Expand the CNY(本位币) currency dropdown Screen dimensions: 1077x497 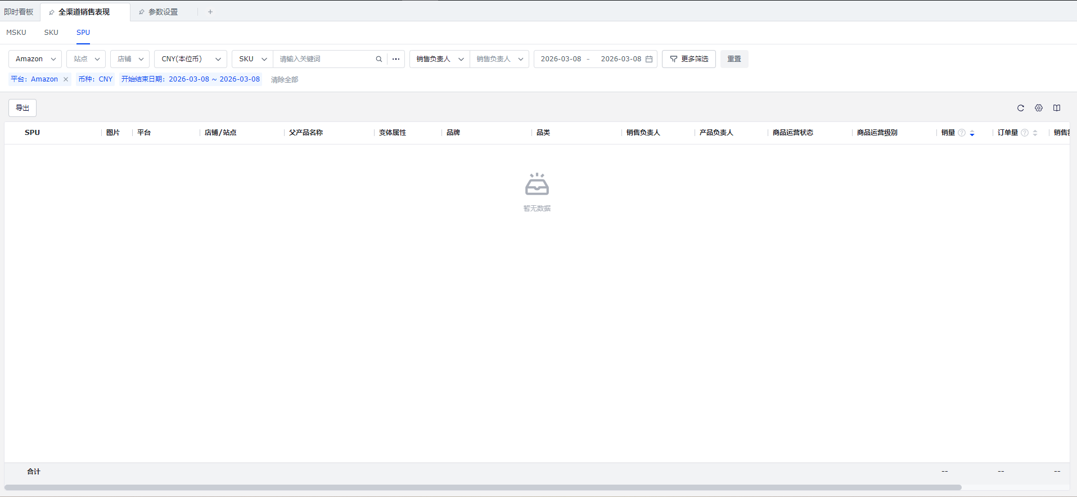click(191, 59)
